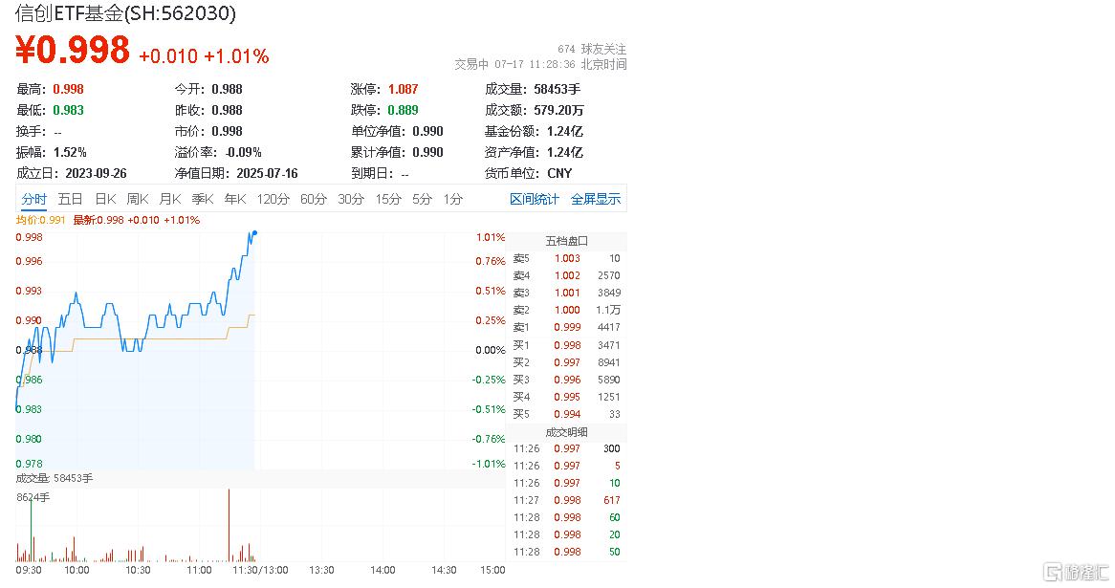Select 卖3 order row at 1.001
Viewport: 1115px width, 588px height.
tap(567, 293)
